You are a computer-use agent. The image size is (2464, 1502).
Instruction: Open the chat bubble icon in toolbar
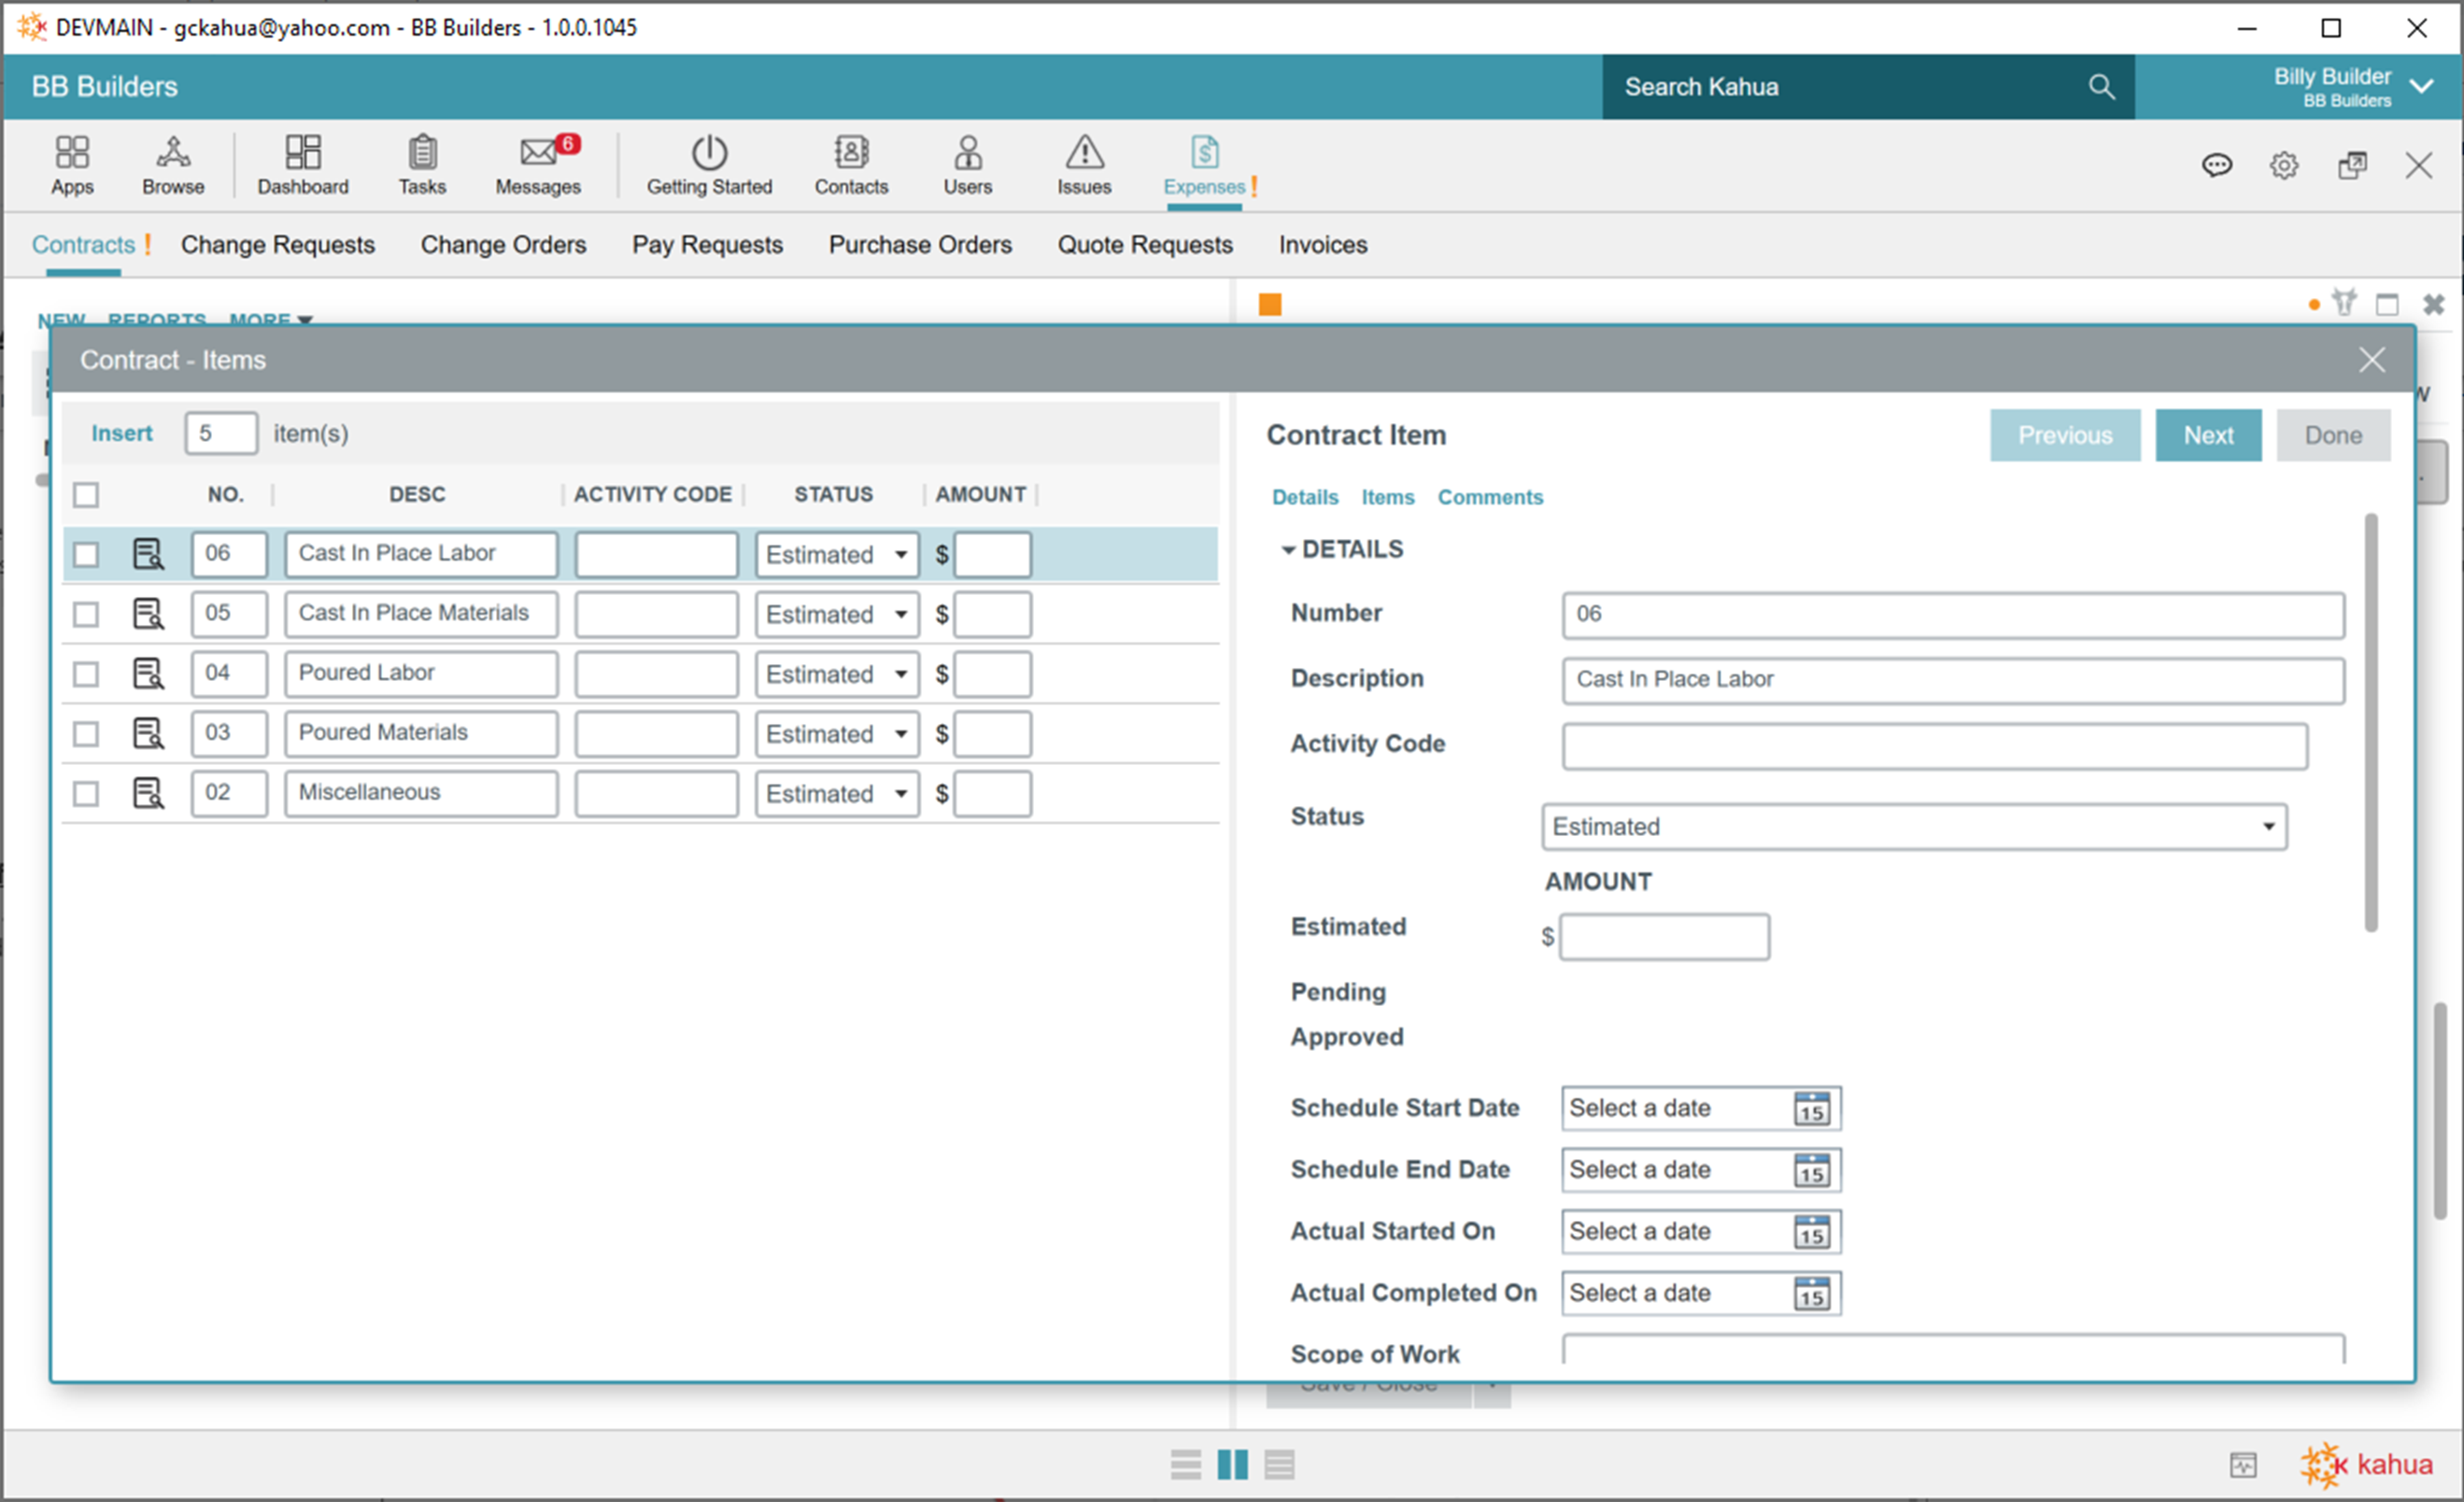(2217, 165)
